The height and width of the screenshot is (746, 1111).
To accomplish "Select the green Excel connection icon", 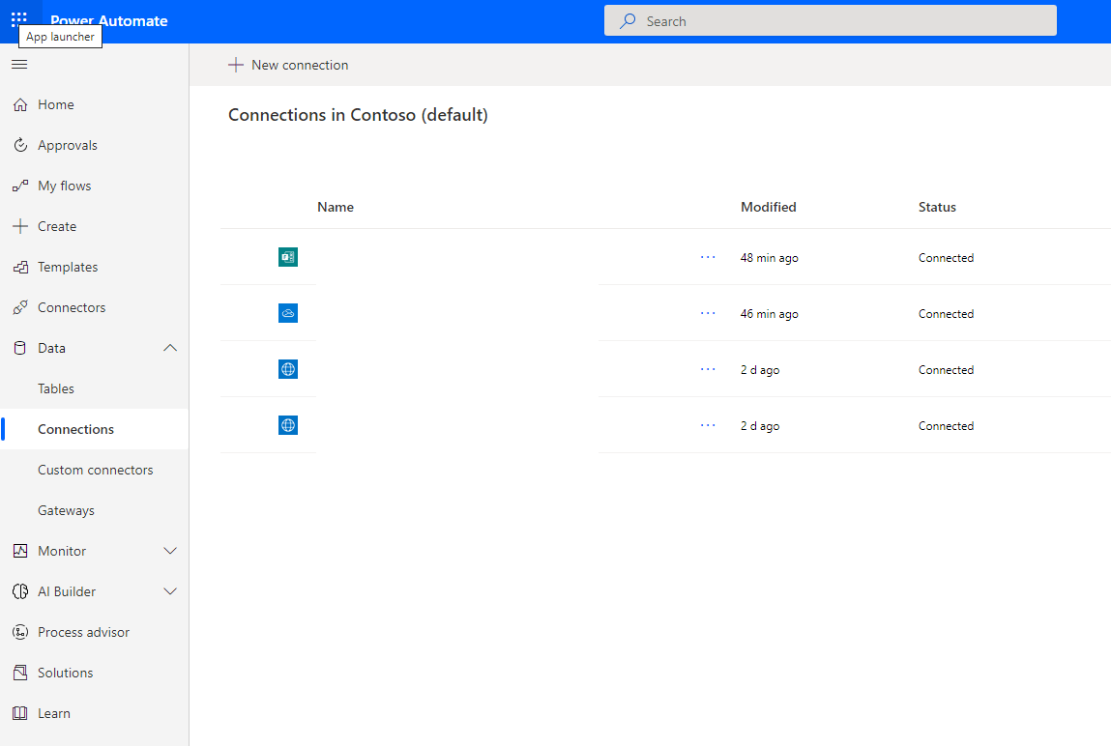I will [288, 257].
